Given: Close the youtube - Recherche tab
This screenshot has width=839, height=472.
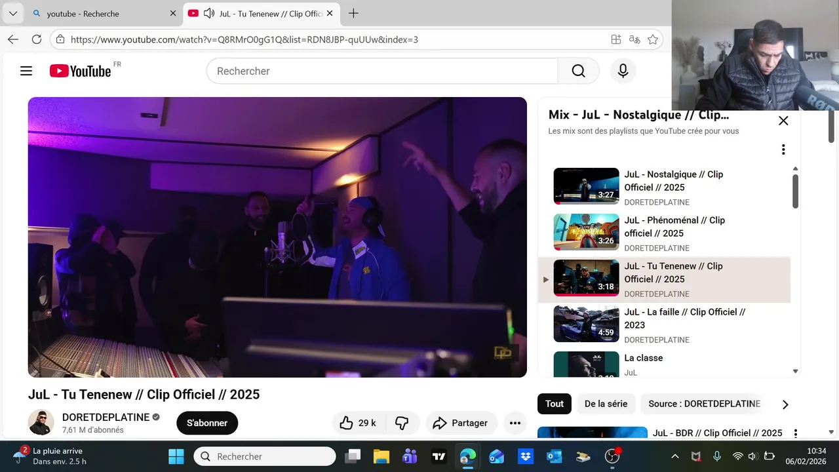Looking at the screenshot, I should tap(173, 13).
